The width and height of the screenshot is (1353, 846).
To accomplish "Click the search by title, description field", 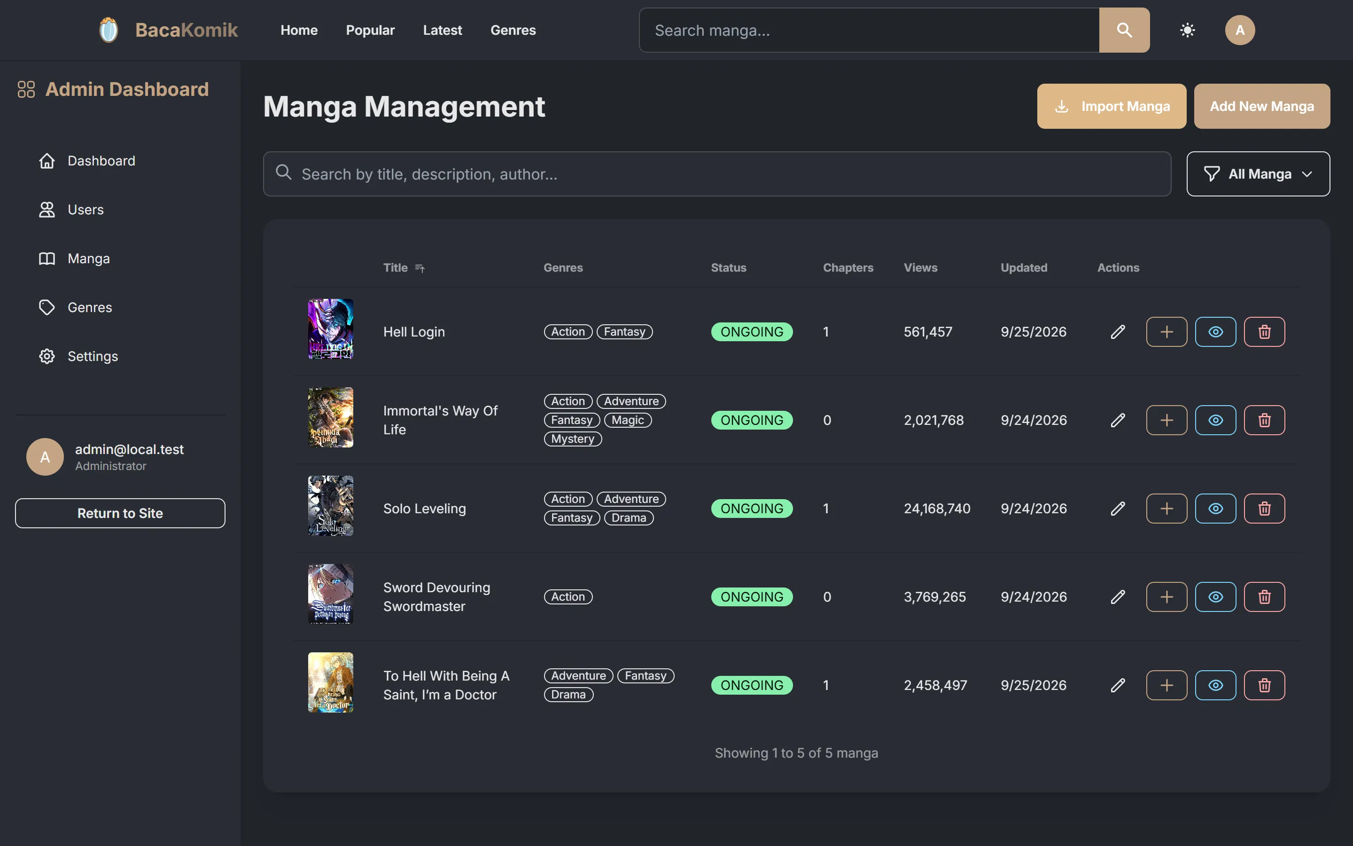I will [x=717, y=174].
